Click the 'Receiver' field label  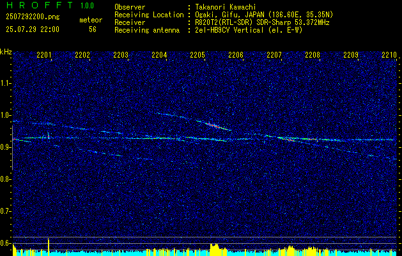click(x=130, y=22)
